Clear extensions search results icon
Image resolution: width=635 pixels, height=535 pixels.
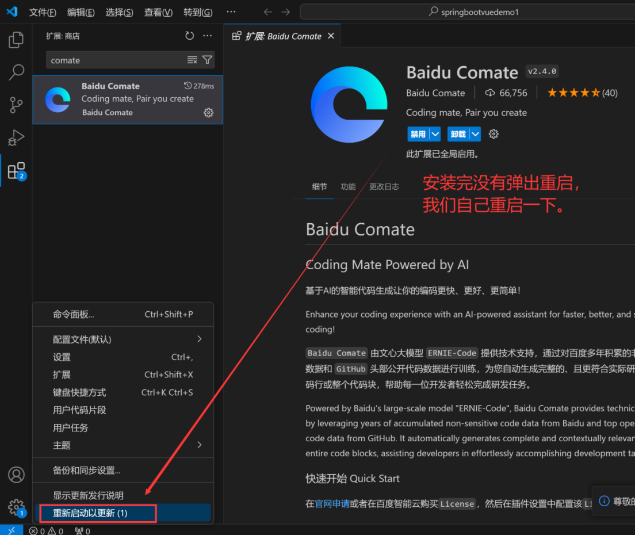pyautogui.click(x=192, y=60)
